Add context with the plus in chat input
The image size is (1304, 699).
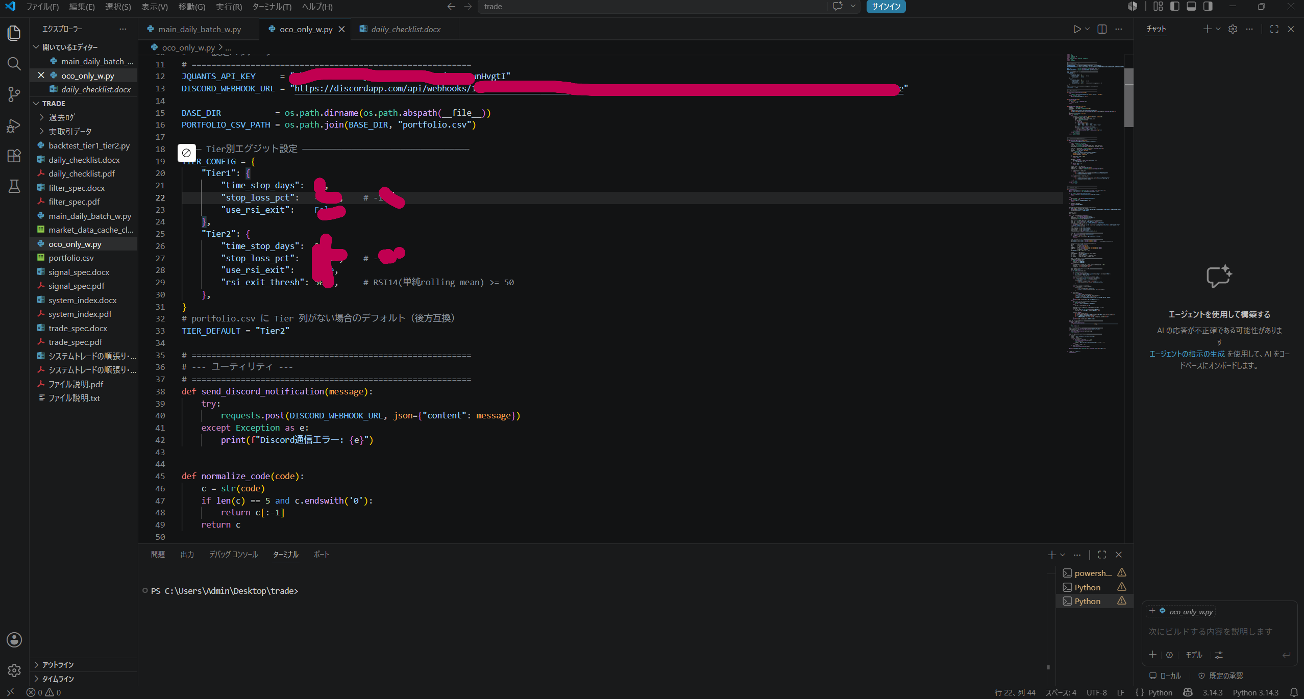click(1152, 654)
